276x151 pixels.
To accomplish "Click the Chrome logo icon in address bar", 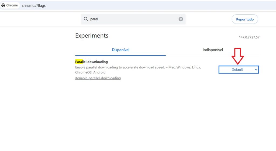I will (3, 5).
